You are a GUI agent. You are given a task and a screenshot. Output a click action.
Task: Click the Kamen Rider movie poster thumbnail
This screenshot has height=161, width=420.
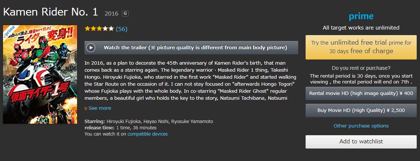tap(40, 74)
